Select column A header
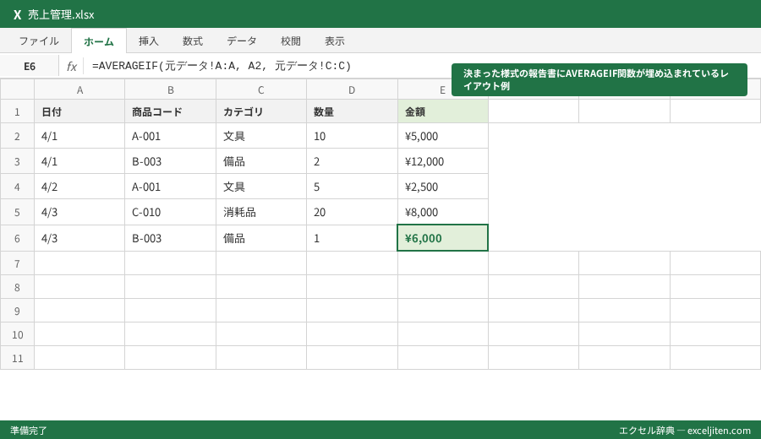The width and height of the screenshot is (761, 439). point(79,89)
